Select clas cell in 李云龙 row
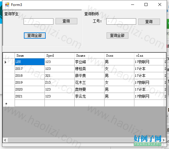This screenshot has width=169, height=149. point(149,96)
